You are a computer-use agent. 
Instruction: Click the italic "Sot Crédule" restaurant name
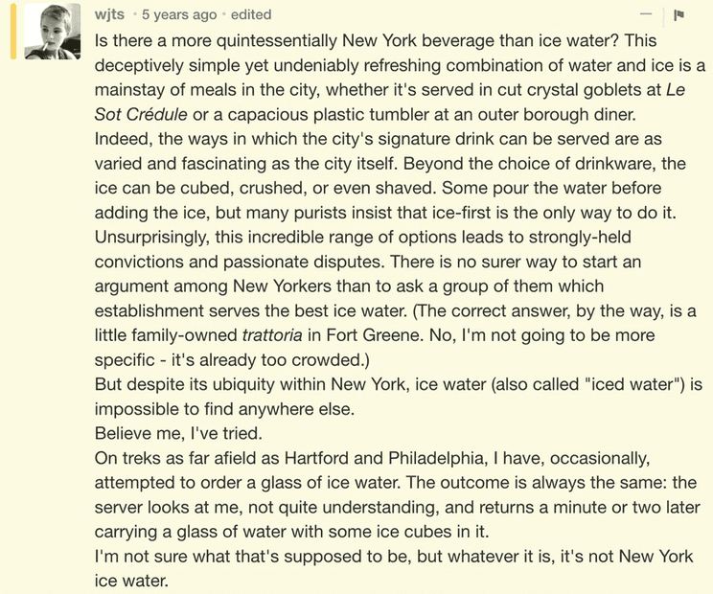tap(141, 114)
